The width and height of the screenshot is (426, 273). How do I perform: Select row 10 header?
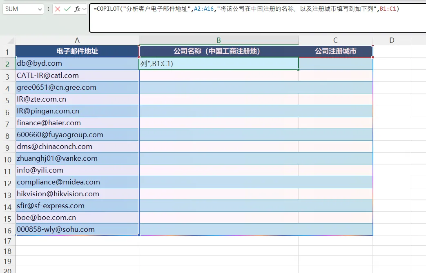7,159
